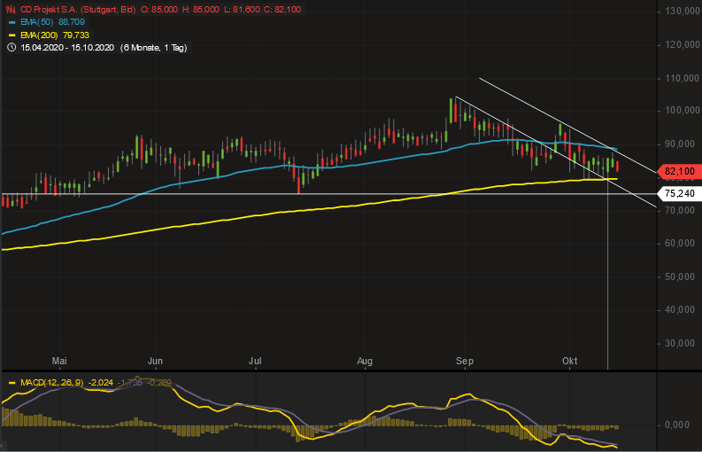Click the Okt month label on time axis
702x452 pixels.
click(x=570, y=361)
